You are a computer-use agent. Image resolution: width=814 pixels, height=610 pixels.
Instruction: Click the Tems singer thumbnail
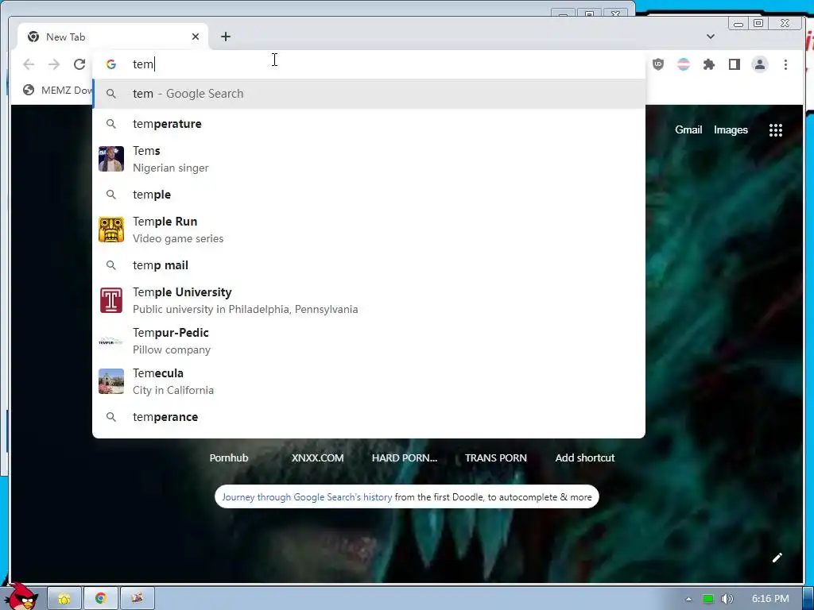[x=111, y=159]
